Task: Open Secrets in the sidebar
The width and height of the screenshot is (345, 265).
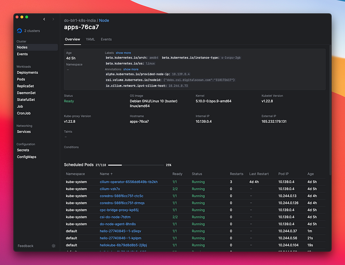Action: coord(23,150)
